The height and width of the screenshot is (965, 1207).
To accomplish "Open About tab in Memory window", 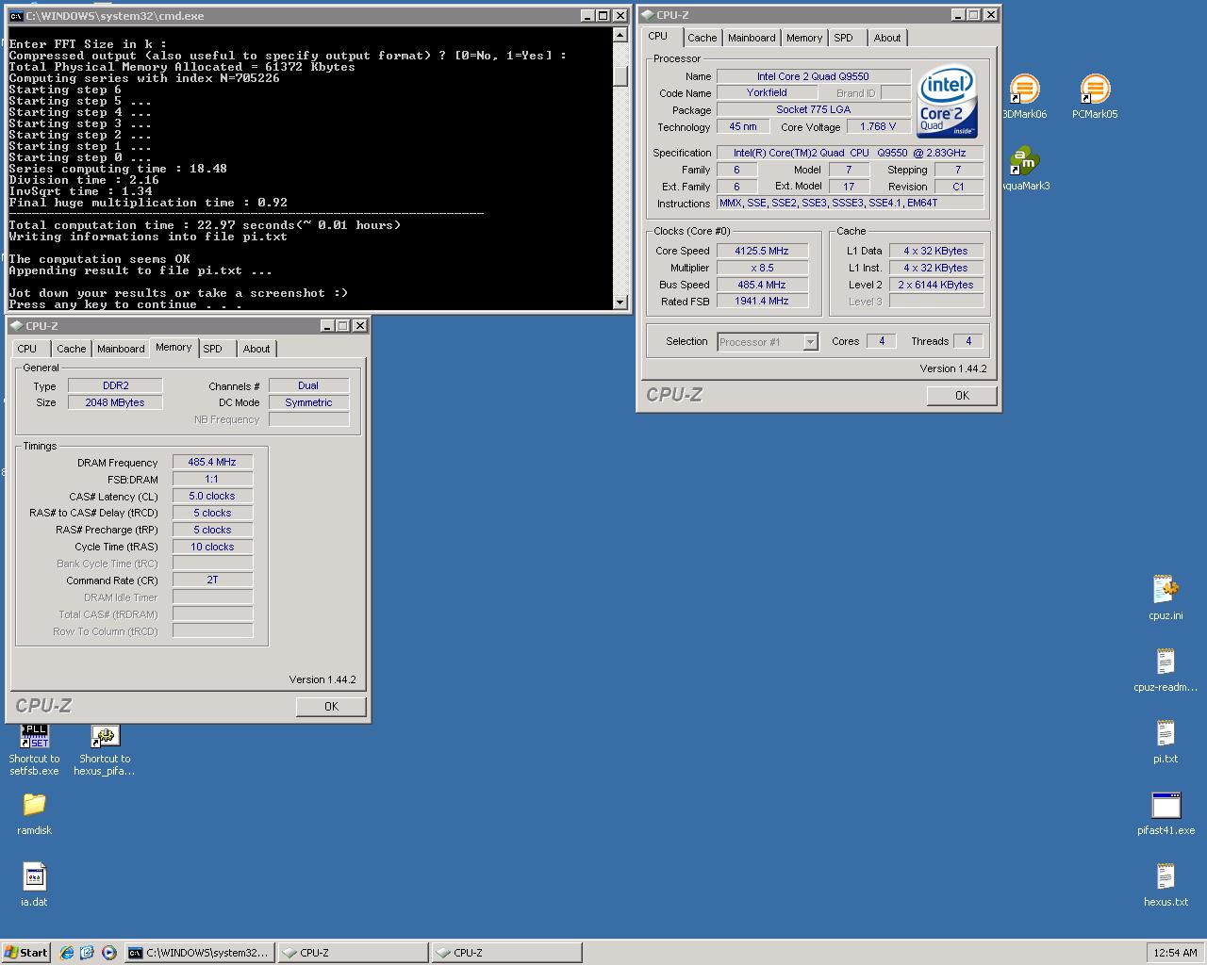I will pos(256,349).
